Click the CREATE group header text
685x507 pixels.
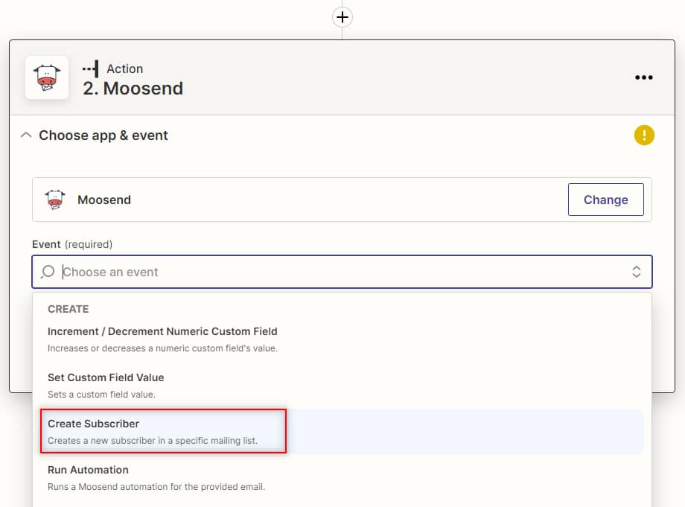pyautogui.click(x=68, y=309)
